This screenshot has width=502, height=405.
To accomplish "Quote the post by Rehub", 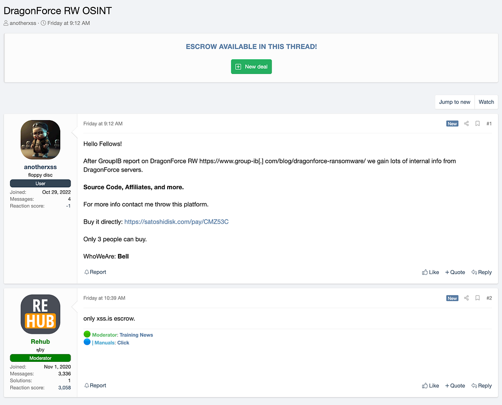I will pyautogui.click(x=455, y=386).
